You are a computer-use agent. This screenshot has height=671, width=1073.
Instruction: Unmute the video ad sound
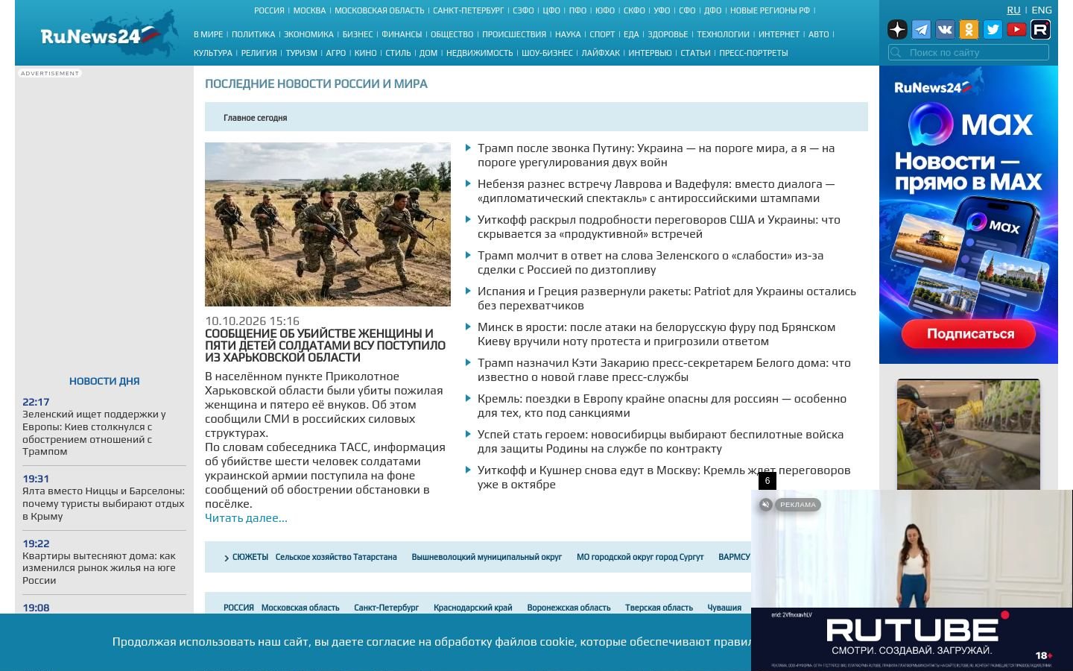[x=765, y=505]
